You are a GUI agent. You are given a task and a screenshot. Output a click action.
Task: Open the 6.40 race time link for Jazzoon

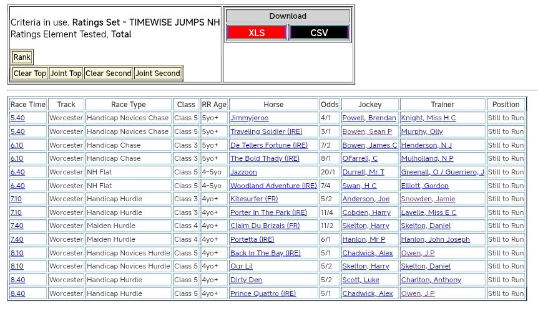(x=17, y=172)
